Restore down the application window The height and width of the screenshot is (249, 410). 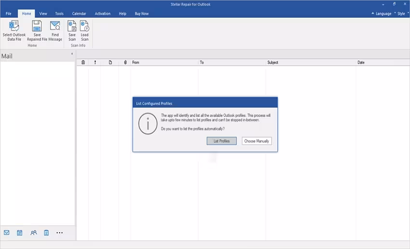tap(394, 4)
